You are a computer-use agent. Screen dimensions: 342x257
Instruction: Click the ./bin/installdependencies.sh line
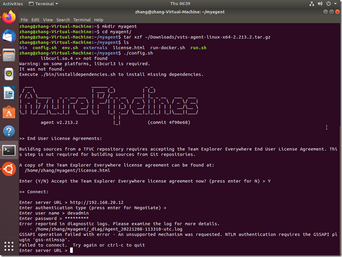pos(111,74)
